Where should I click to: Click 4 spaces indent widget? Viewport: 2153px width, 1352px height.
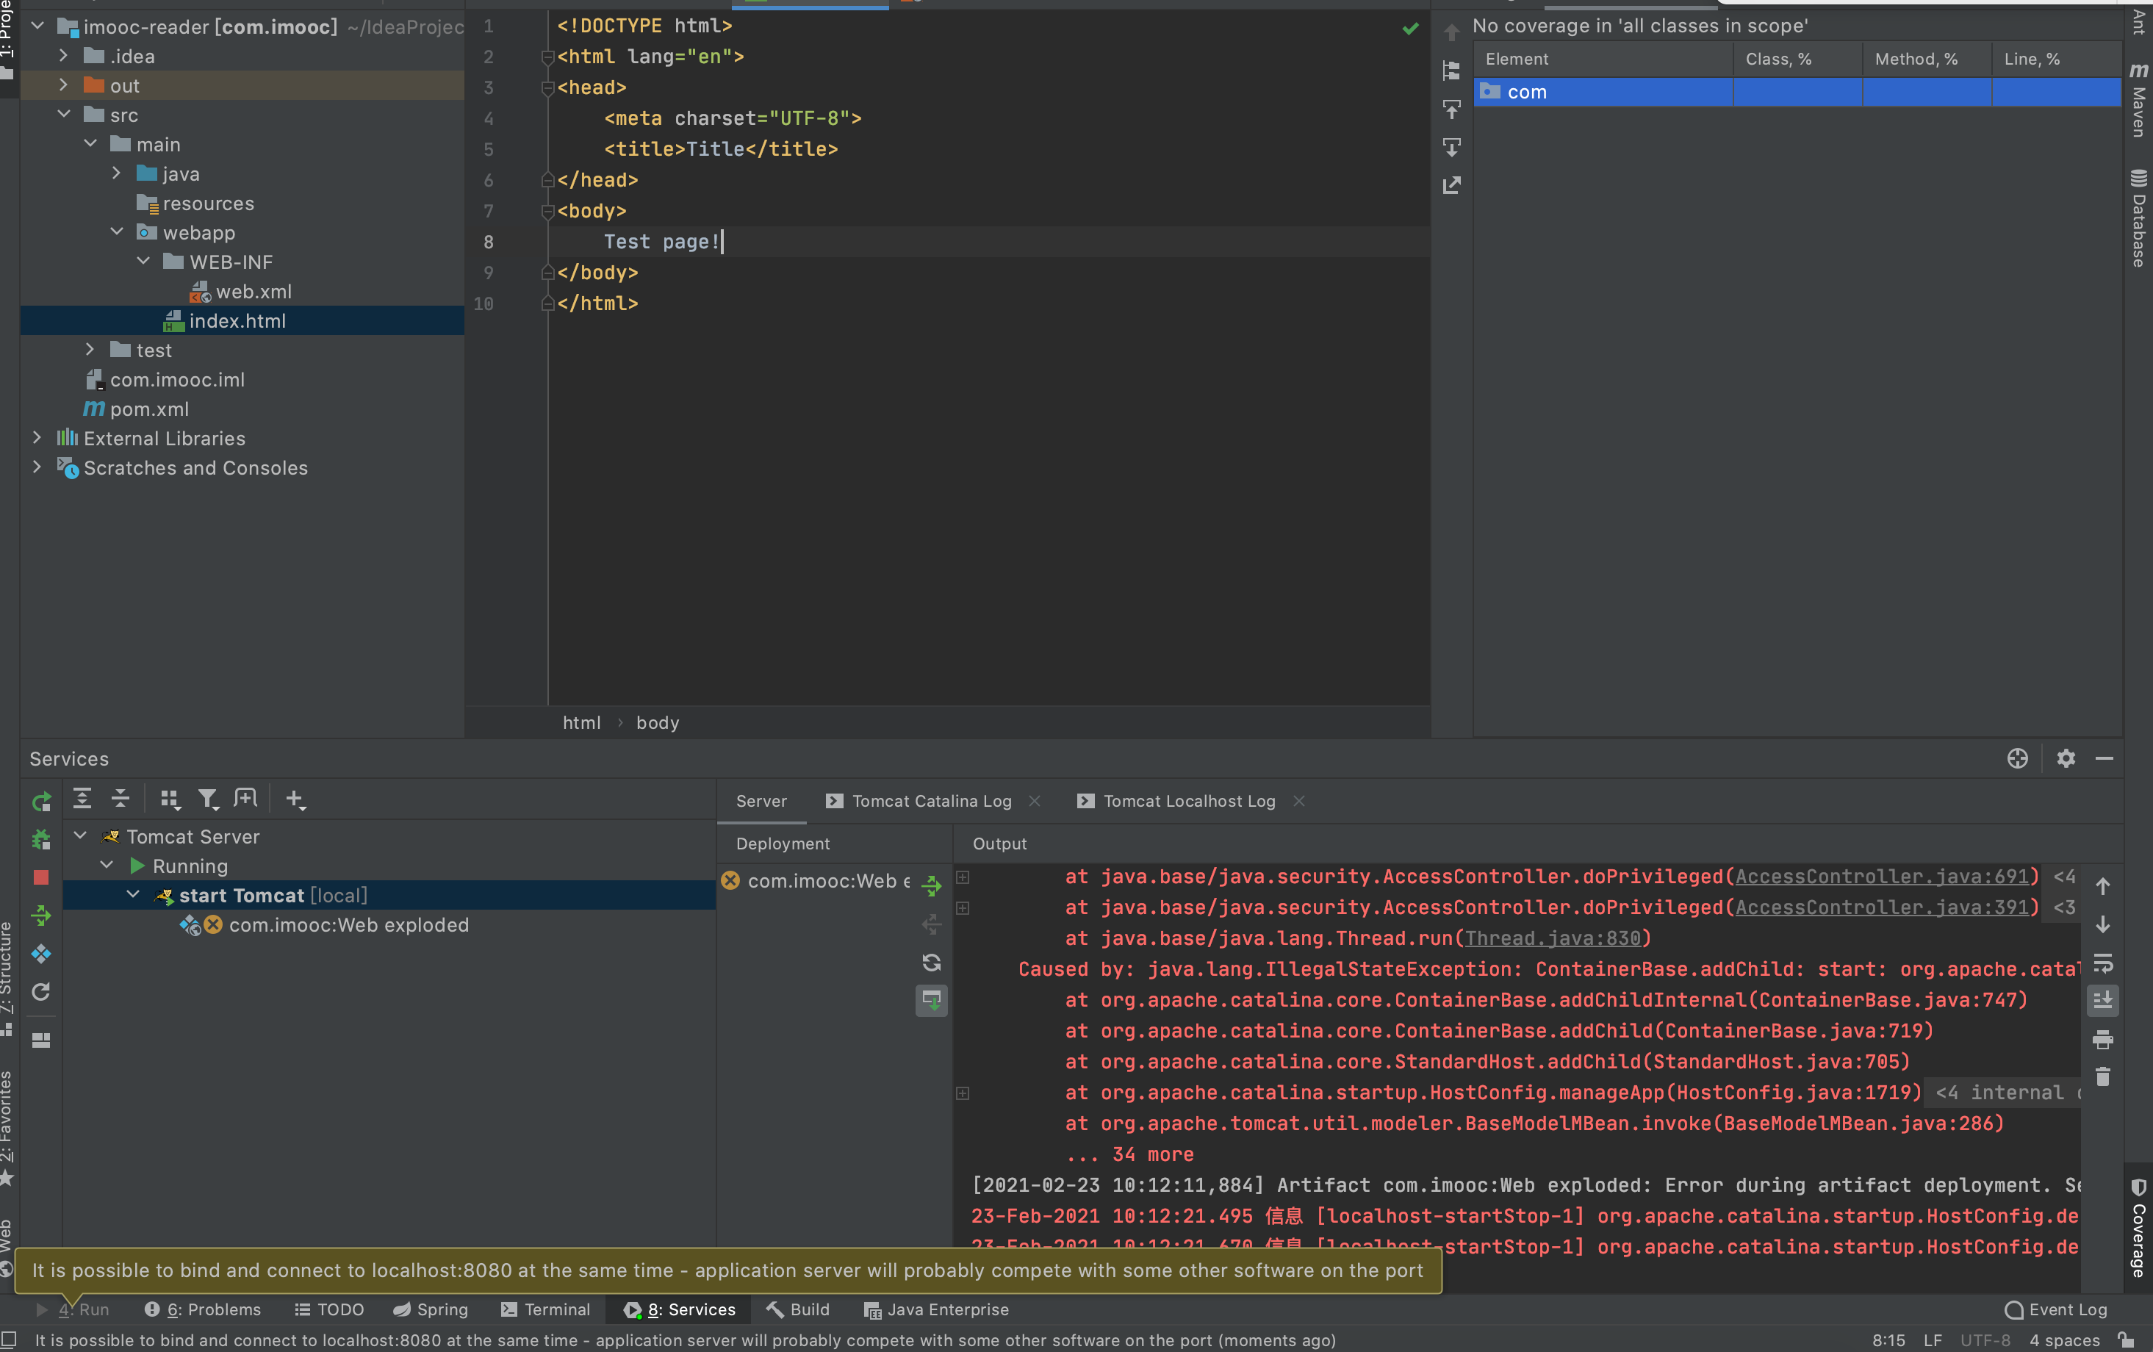coord(2065,1340)
